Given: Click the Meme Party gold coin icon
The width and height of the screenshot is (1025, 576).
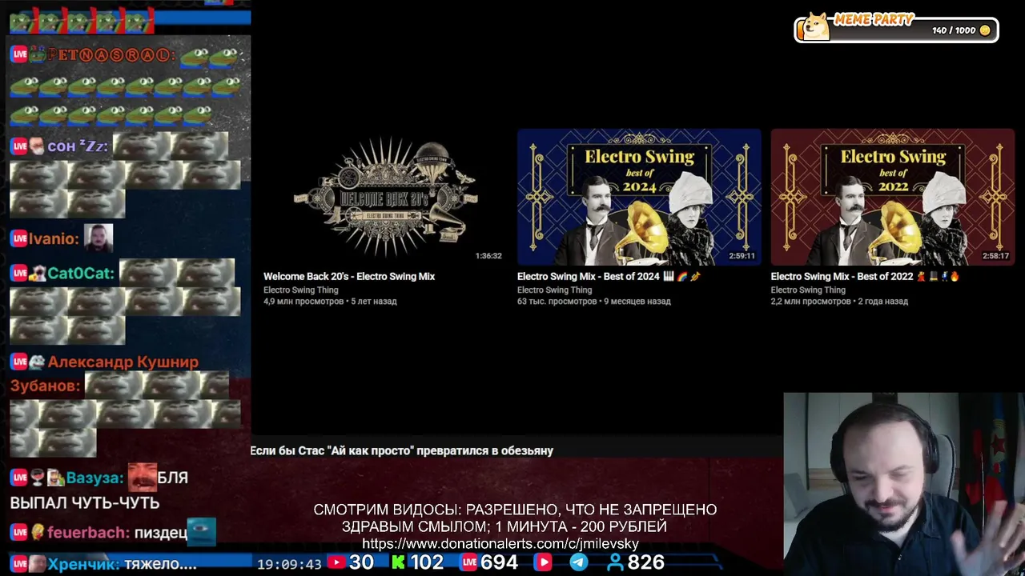Looking at the screenshot, I should (x=985, y=30).
